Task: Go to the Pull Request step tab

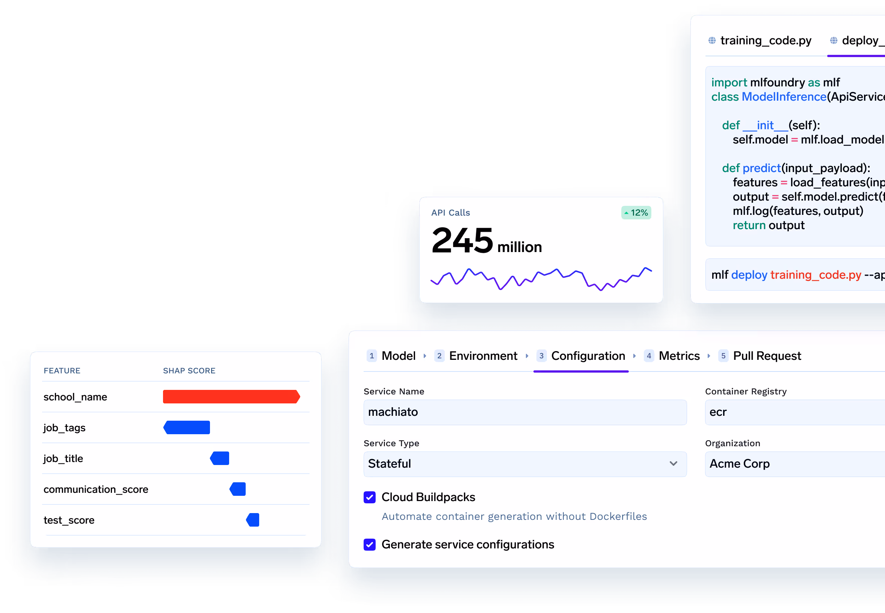Action: [767, 356]
